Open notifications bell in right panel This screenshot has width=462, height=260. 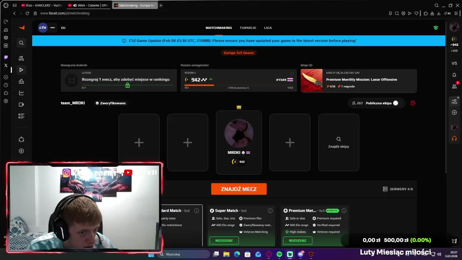(454, 75)
